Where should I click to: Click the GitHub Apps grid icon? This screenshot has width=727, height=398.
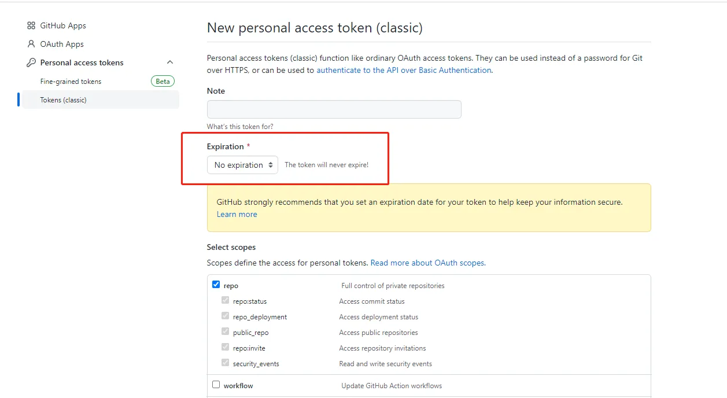[x=31, y=25]
